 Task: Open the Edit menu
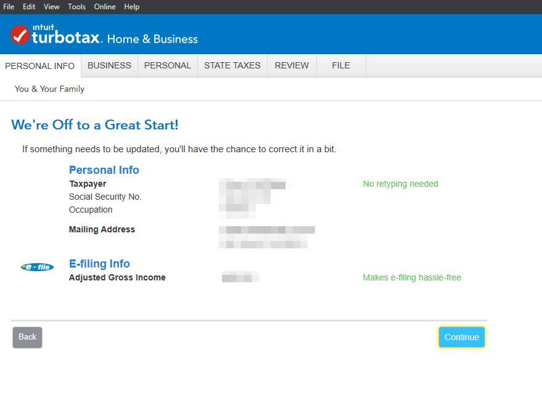click(x=29, y=7)
